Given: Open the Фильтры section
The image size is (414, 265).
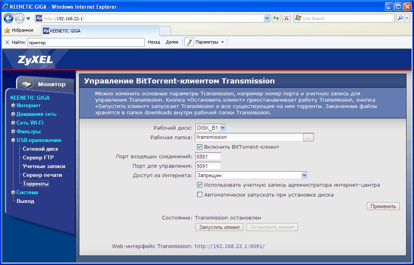Looking at the screenshot, I should click(x=28, y=131).
